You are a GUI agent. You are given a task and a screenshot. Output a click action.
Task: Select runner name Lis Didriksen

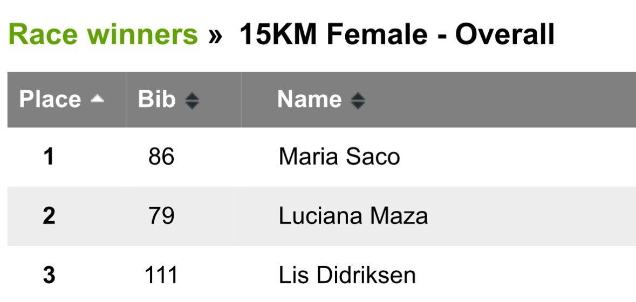click(x=347, y=276)
